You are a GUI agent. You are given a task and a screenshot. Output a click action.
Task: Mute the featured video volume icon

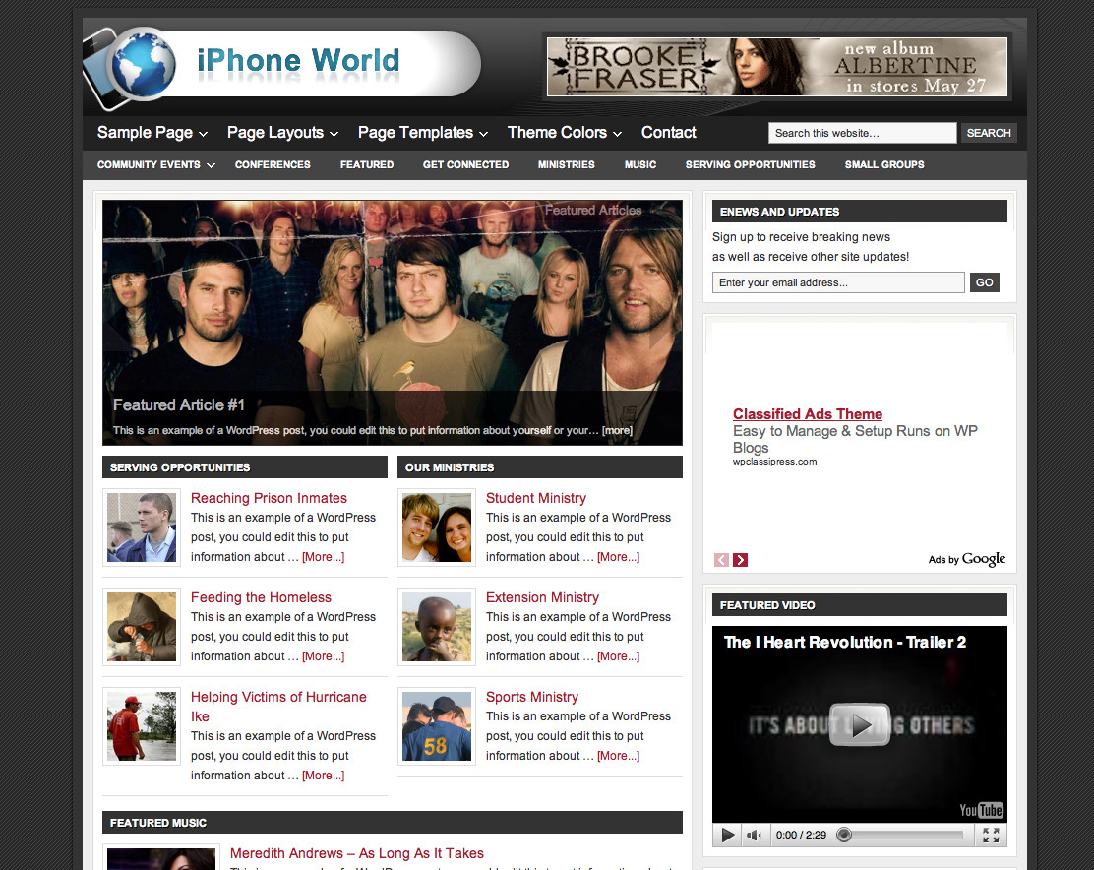pyautogui.click(x=754, y=835)
